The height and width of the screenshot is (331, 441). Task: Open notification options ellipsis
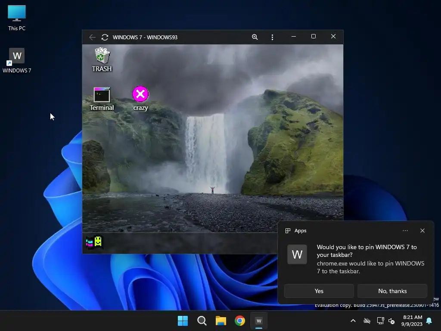coord(405,231)
